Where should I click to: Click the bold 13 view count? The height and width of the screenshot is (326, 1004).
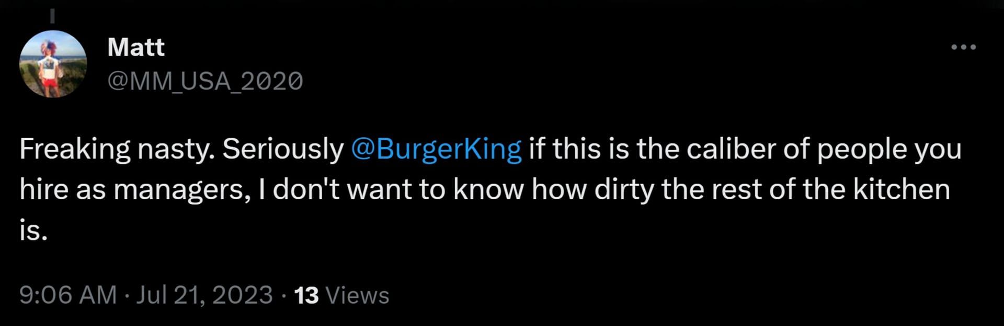tap(306, 295)
